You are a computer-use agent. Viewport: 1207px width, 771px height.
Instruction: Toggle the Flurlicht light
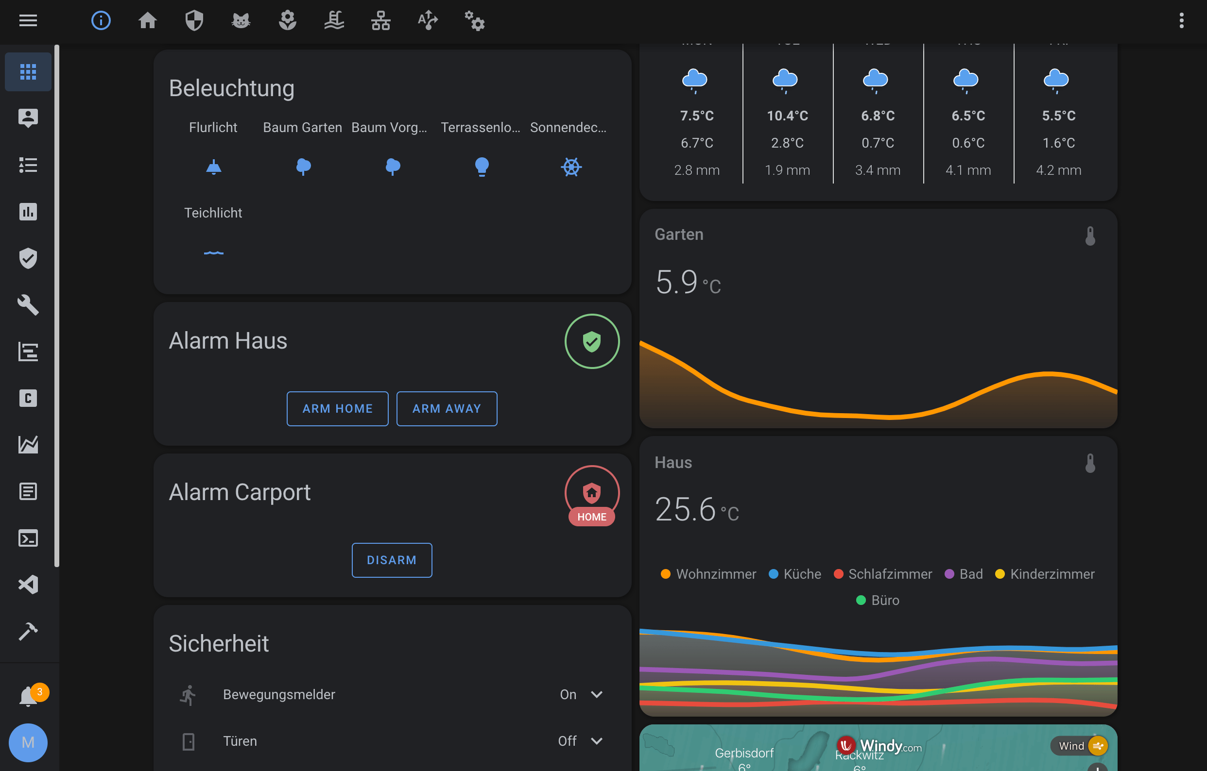[x=213, y=167]
